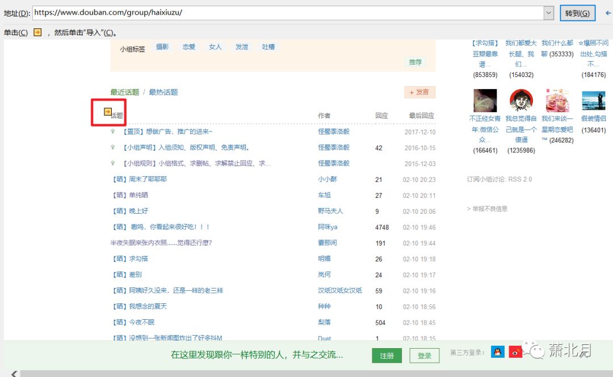The width and height of the screenshot is (613, 377).
Task: Open the 【晒】周末了耶耶耶 topic
Action: click(x=139, y=179)
